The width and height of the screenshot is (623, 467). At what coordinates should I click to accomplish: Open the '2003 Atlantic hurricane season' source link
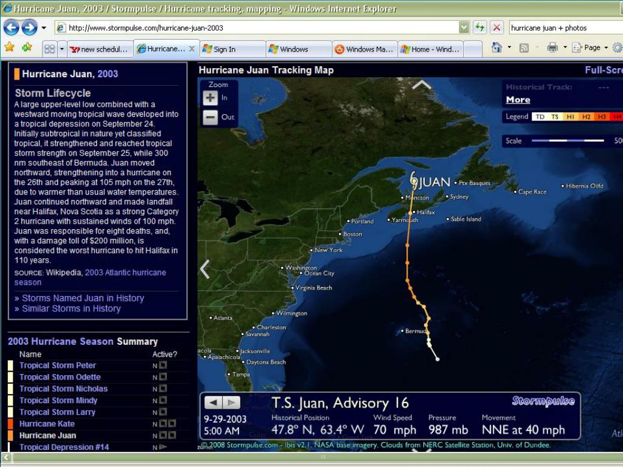pyautogui.click(x=90, y=277)
